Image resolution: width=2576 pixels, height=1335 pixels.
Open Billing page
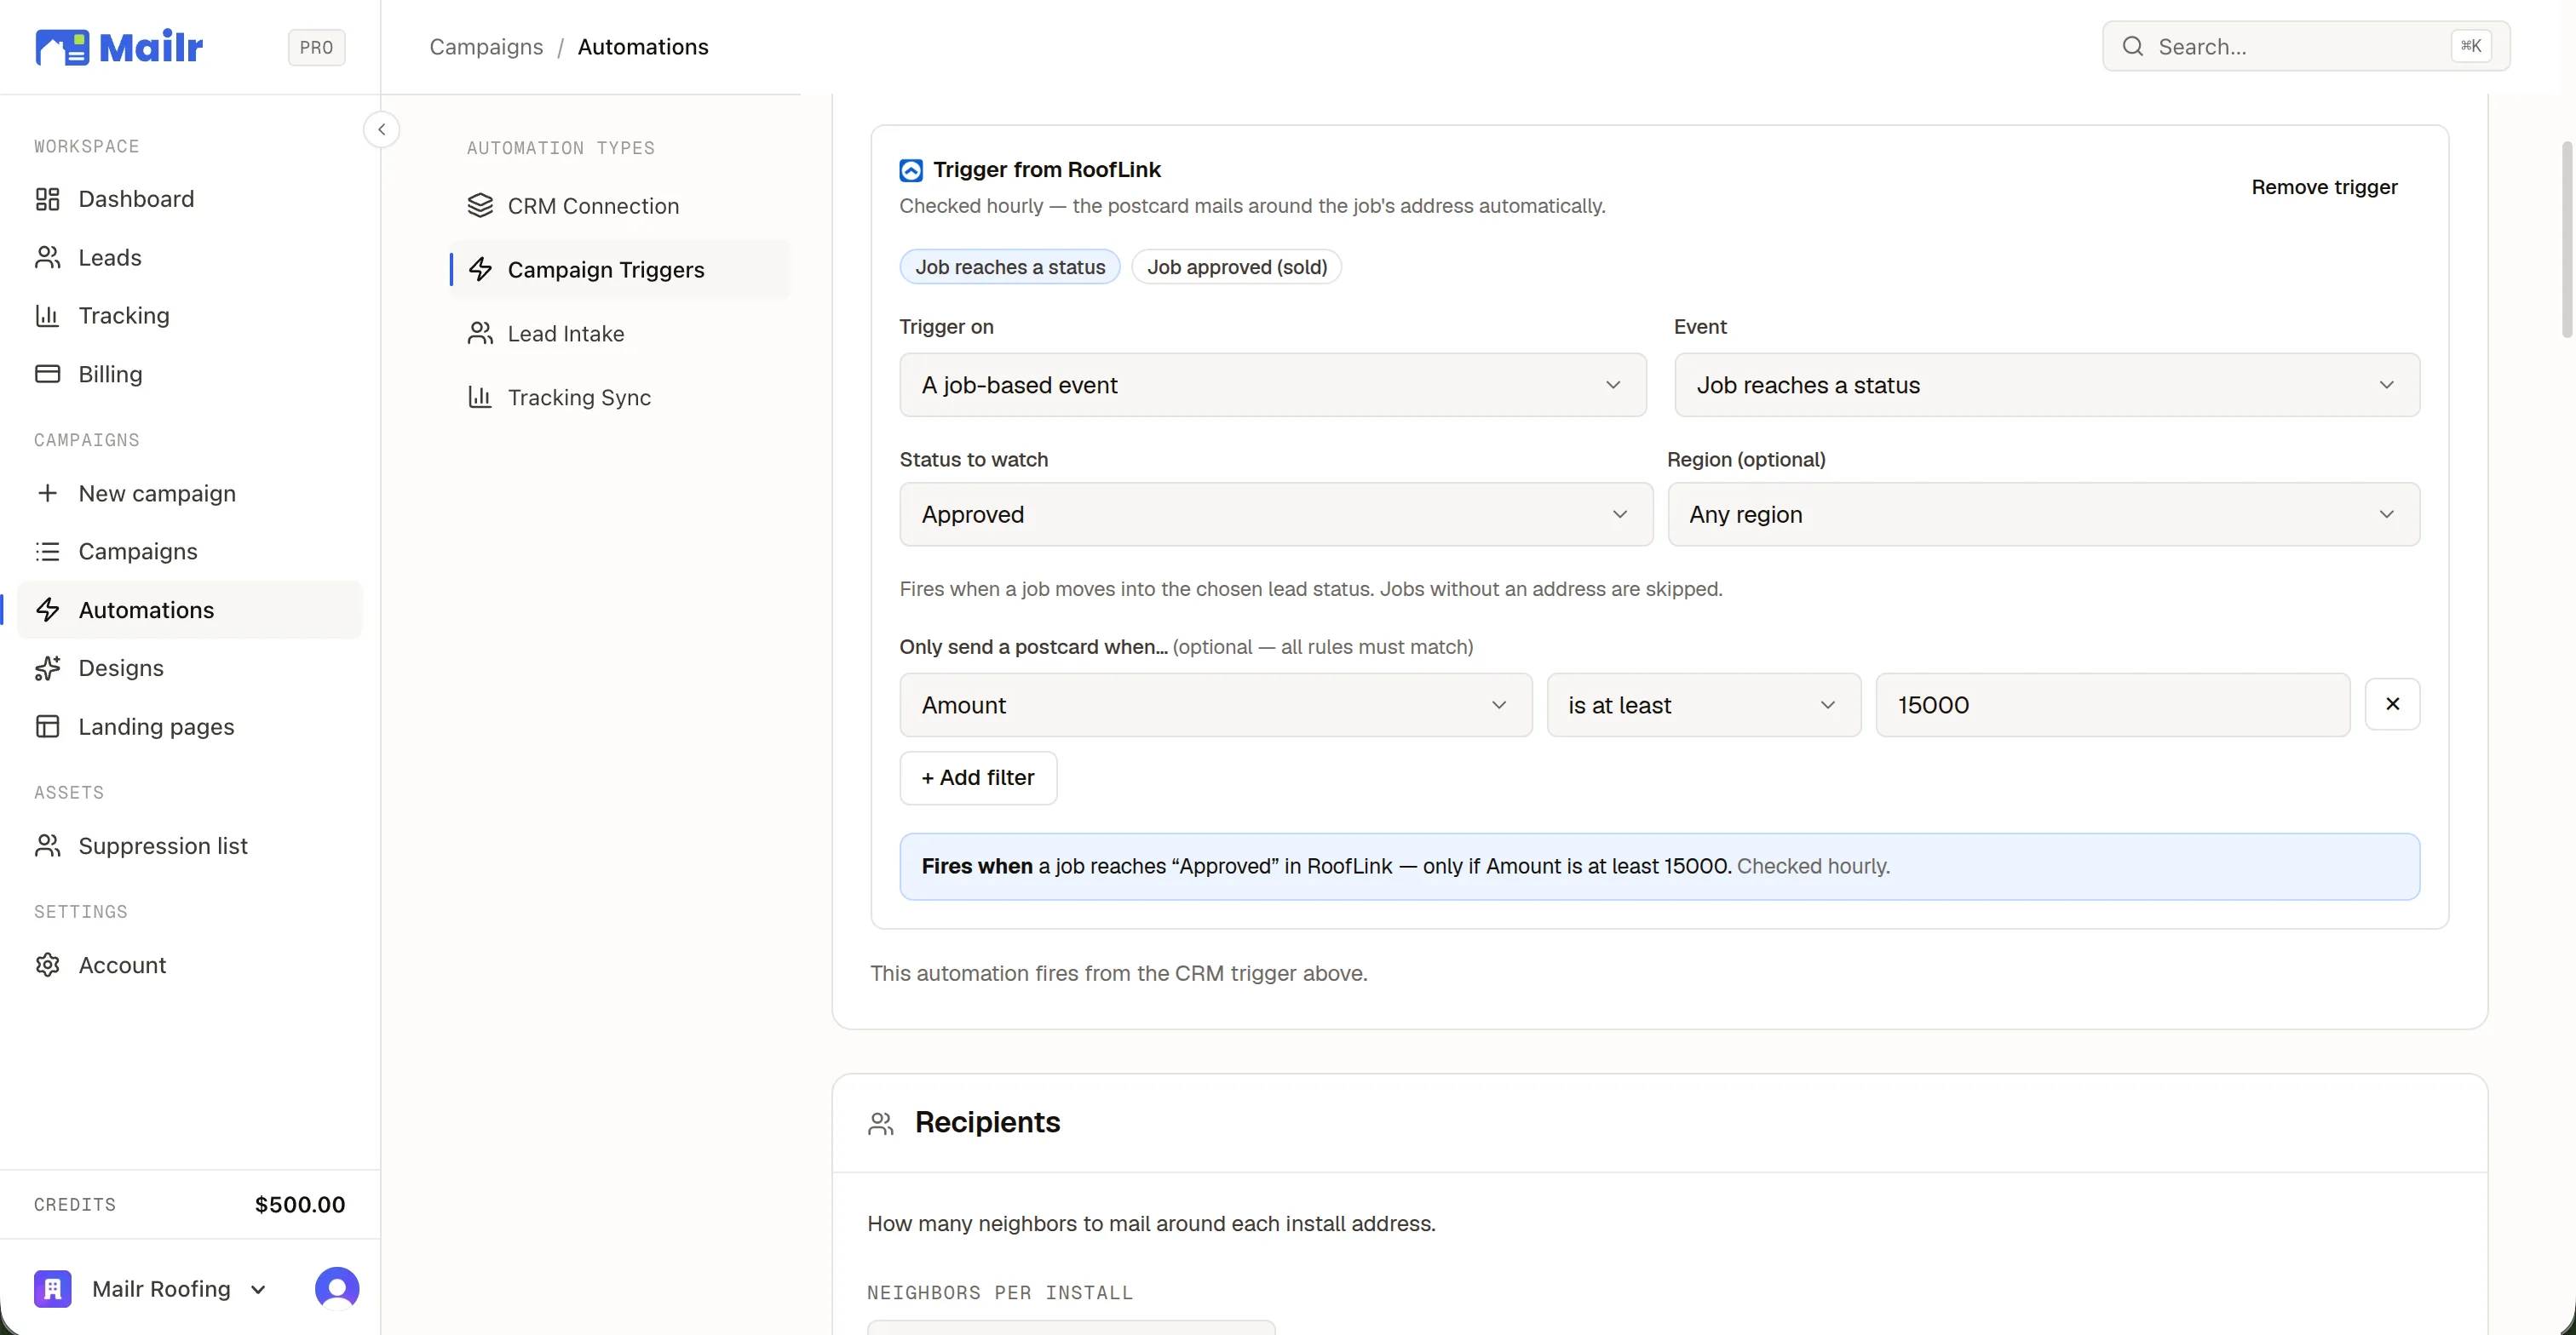[x=190, y=374]
